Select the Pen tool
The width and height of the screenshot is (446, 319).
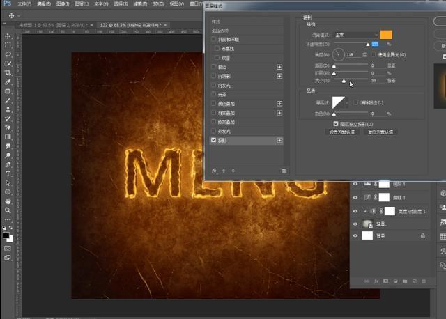point(8,164)
